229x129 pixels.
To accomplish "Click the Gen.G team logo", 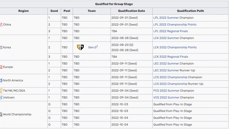I will click(x=80, y=47).
